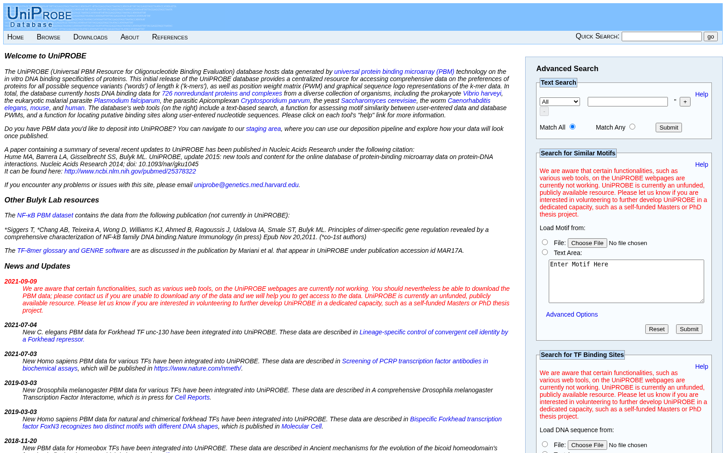This screenshot has height=453, width=725.
Task: Choose a DNA sequence file to upload
Action: click(x=587, y=445)
